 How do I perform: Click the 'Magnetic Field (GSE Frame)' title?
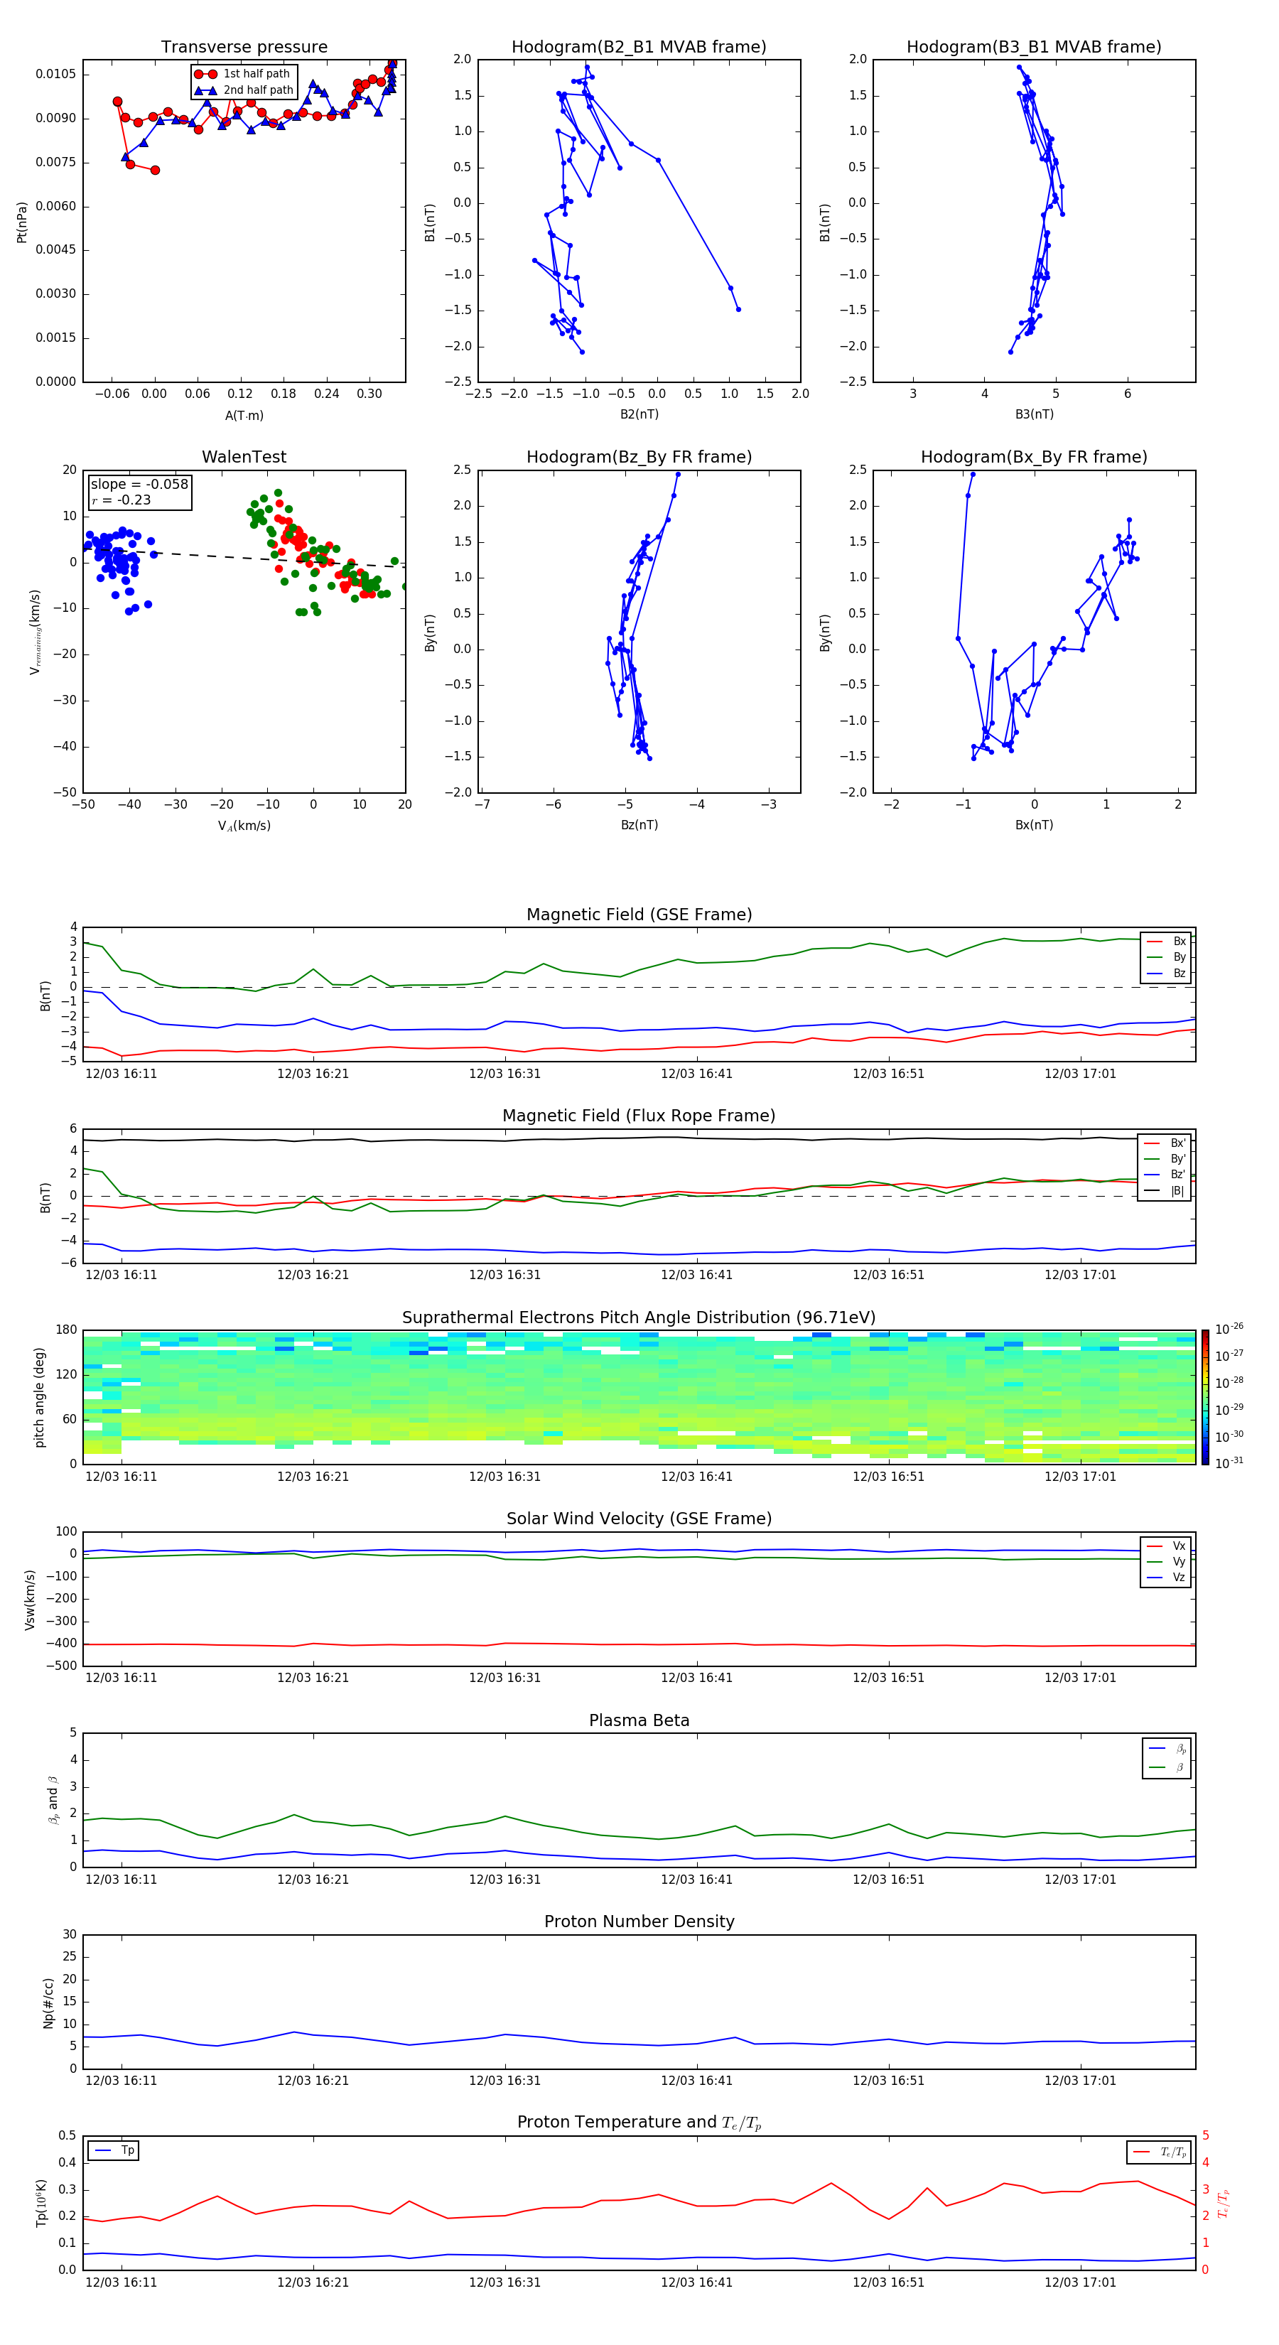[639, 915]
